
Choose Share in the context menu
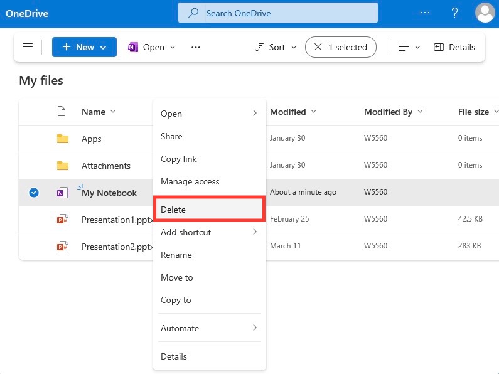[210, 136]
